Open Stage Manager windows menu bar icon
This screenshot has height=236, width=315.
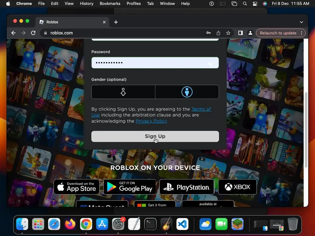point(234,4)
